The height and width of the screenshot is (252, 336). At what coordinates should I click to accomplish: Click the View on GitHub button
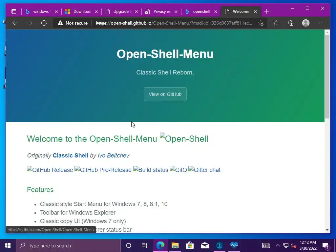pos(165,94)
